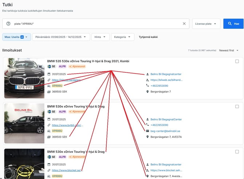The height and width of the screenshot is (179, 244).
Task: Click car plate icon on the bytbil listing
Action: [x=49, y=131]
